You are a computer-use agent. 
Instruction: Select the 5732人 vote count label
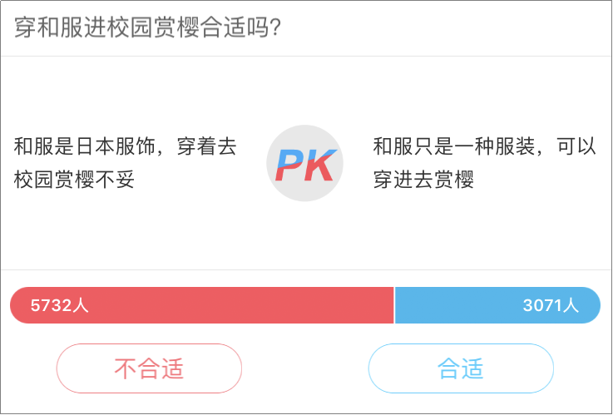tap(60, 305)
